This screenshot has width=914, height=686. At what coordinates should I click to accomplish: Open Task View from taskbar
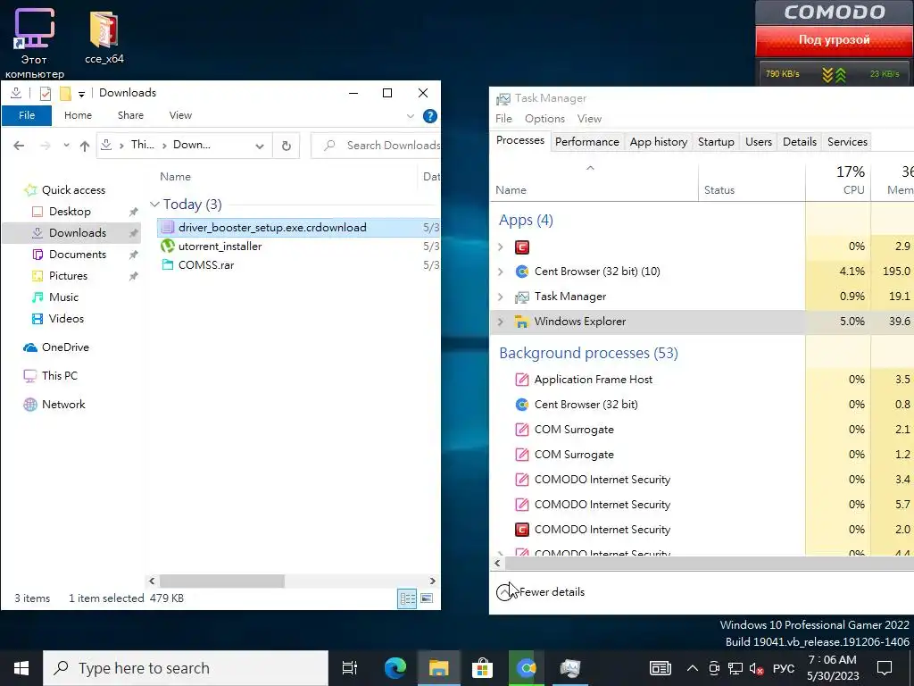pyautogui.click(x=349, y=668)
